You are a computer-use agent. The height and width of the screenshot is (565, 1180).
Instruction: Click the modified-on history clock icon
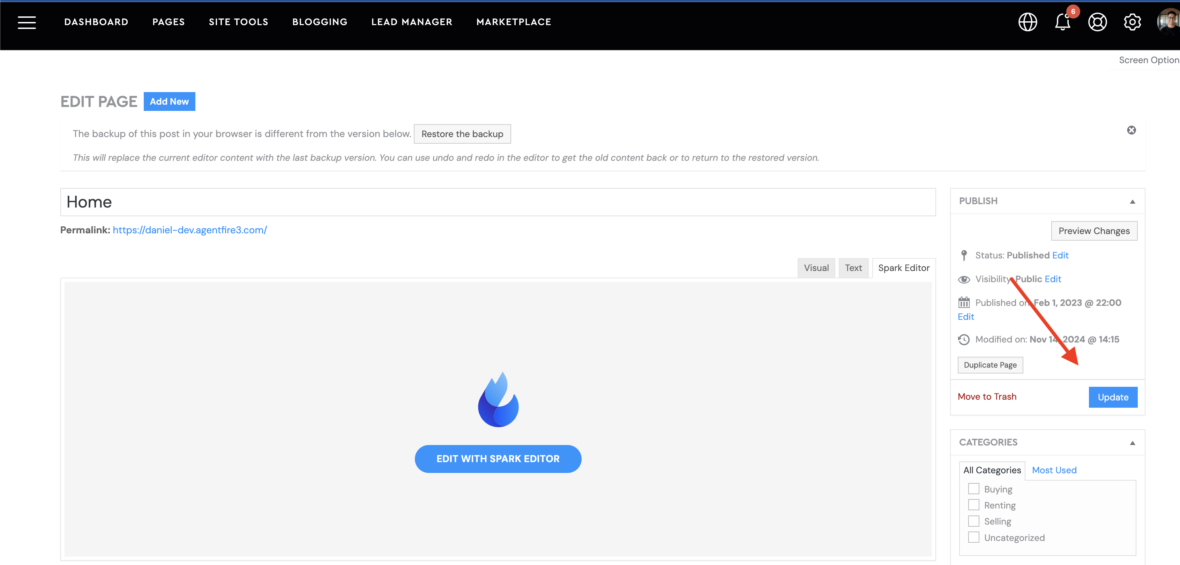click(x=964, y=339)
